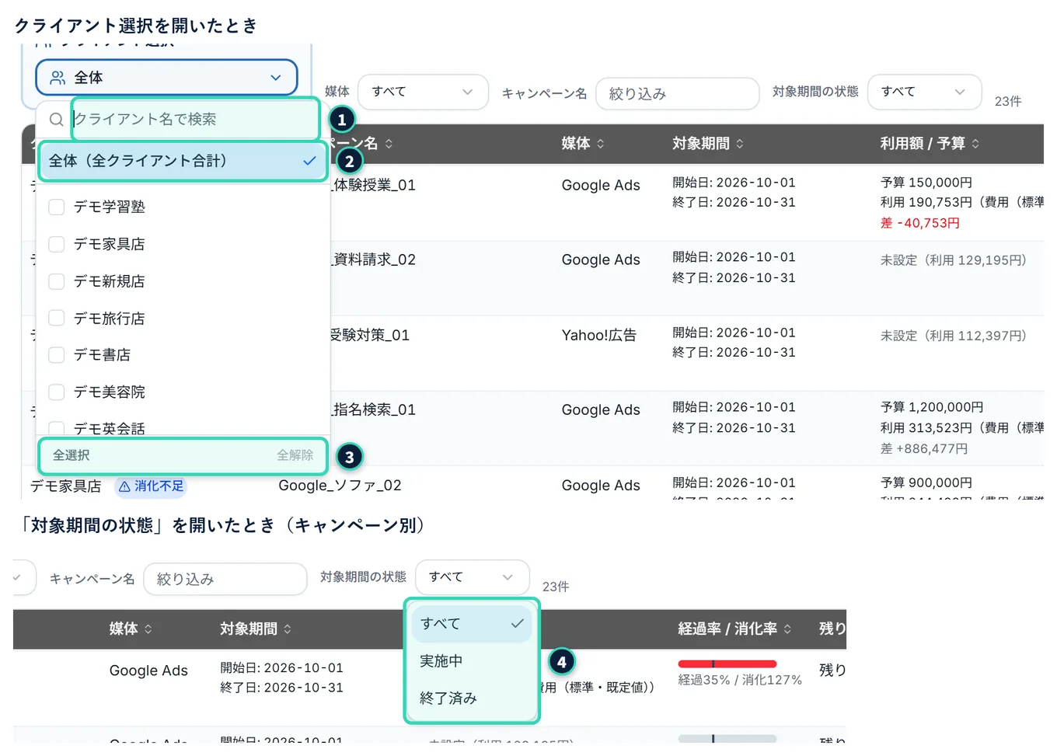Click 経過35% / 消化127% text
This screenshot has width=1057, height=756.
739,680
